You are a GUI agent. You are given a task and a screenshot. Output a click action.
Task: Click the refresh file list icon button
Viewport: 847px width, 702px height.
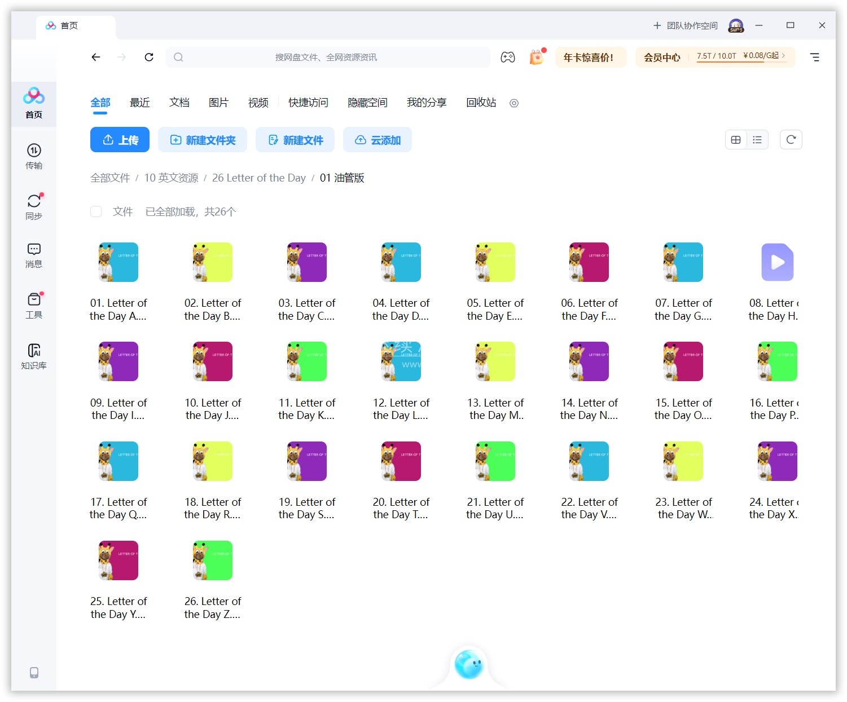pyautogui.click(x=791, y=140)
